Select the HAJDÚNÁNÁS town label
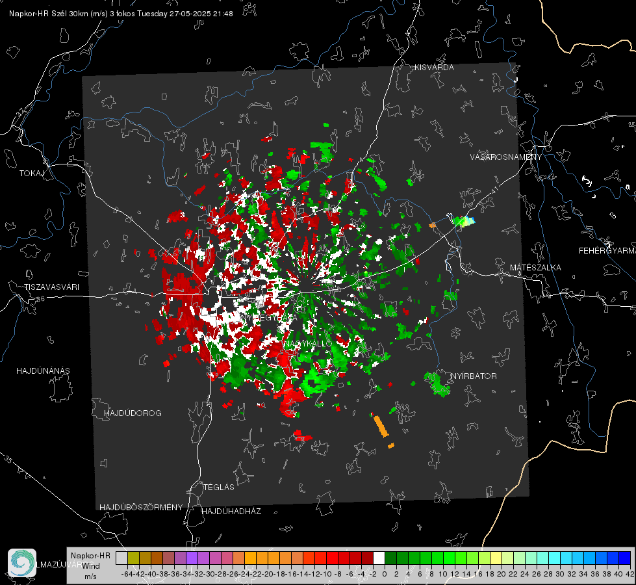Image resolution: width=636 pixels, height=585 pixels. pyautogui.click(x=43, y=370)
